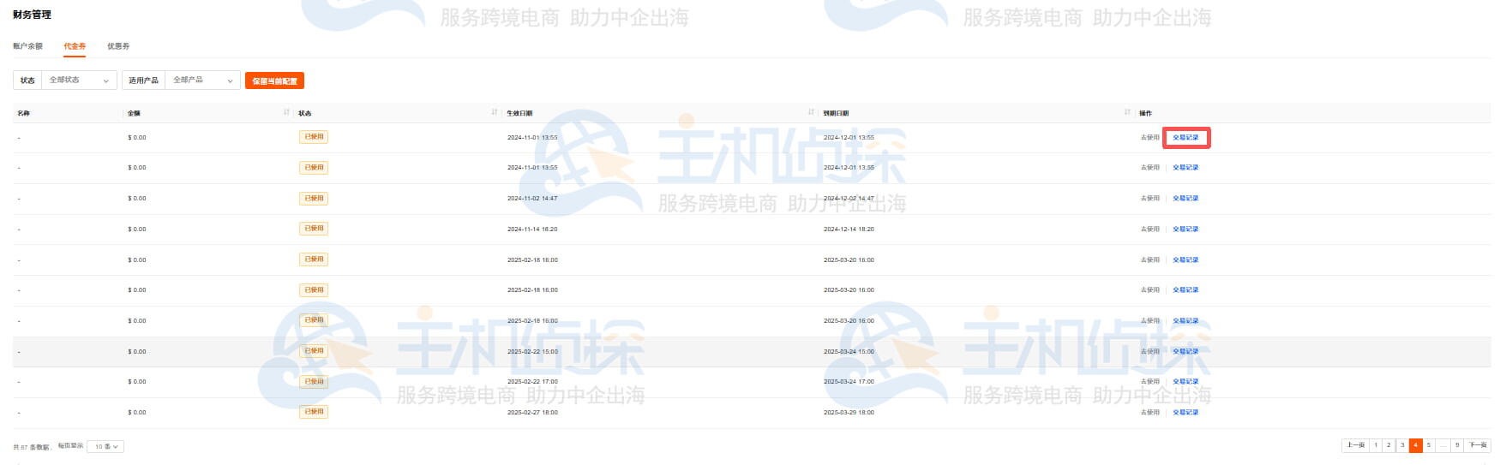1500x465 pixels.
Task: Select the date 2024-11-02 14:47
Action: click(x=532, y=199)
